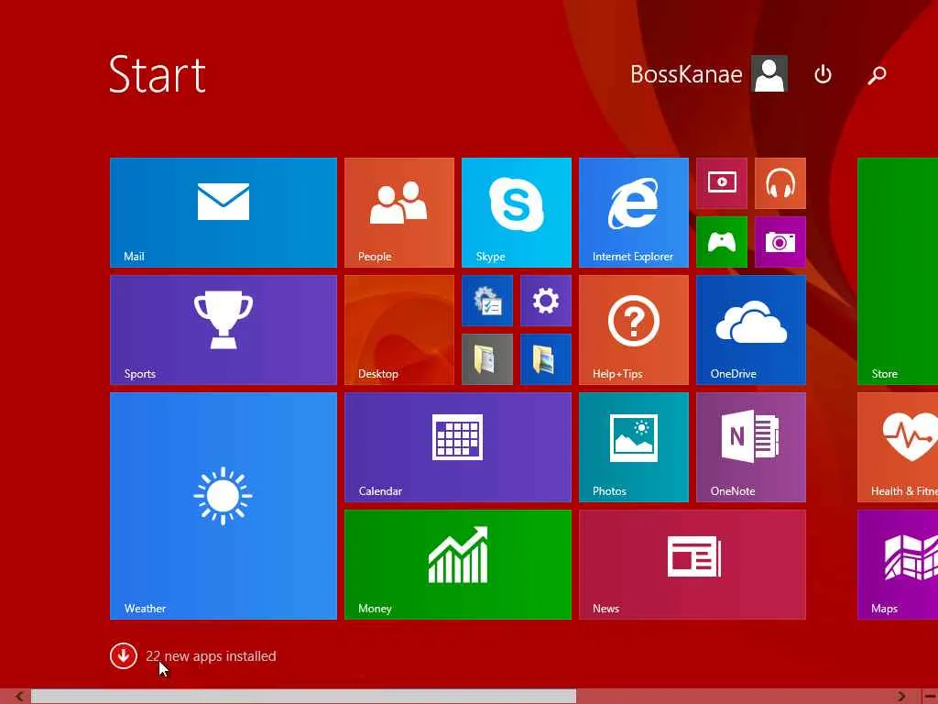
Task: Open the Maps tile
Action: point(898,565)
